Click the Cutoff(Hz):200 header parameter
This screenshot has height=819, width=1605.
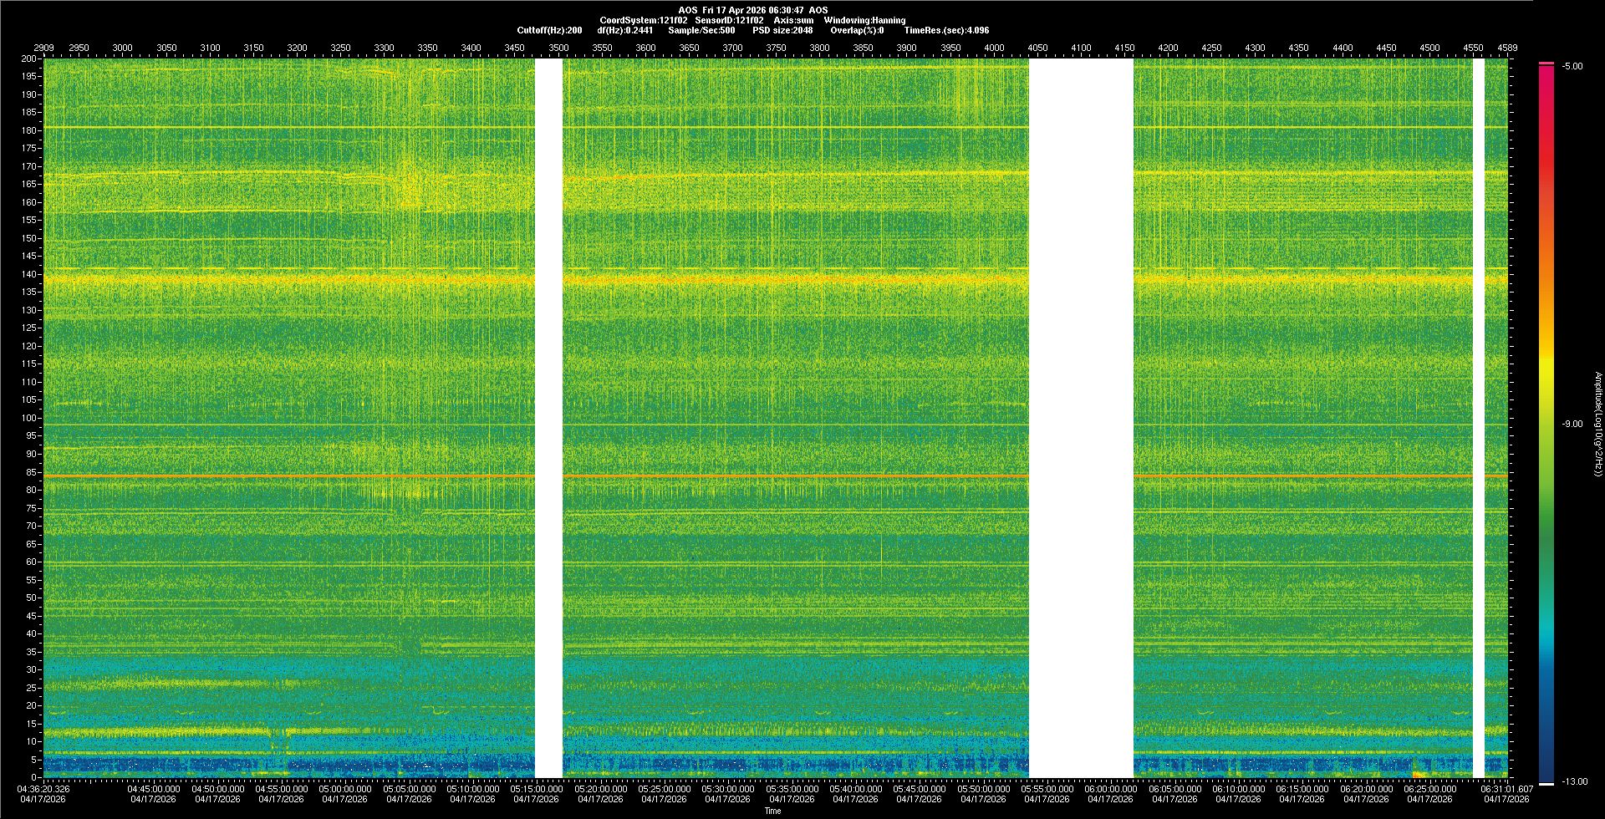click(x=549, y=30)
